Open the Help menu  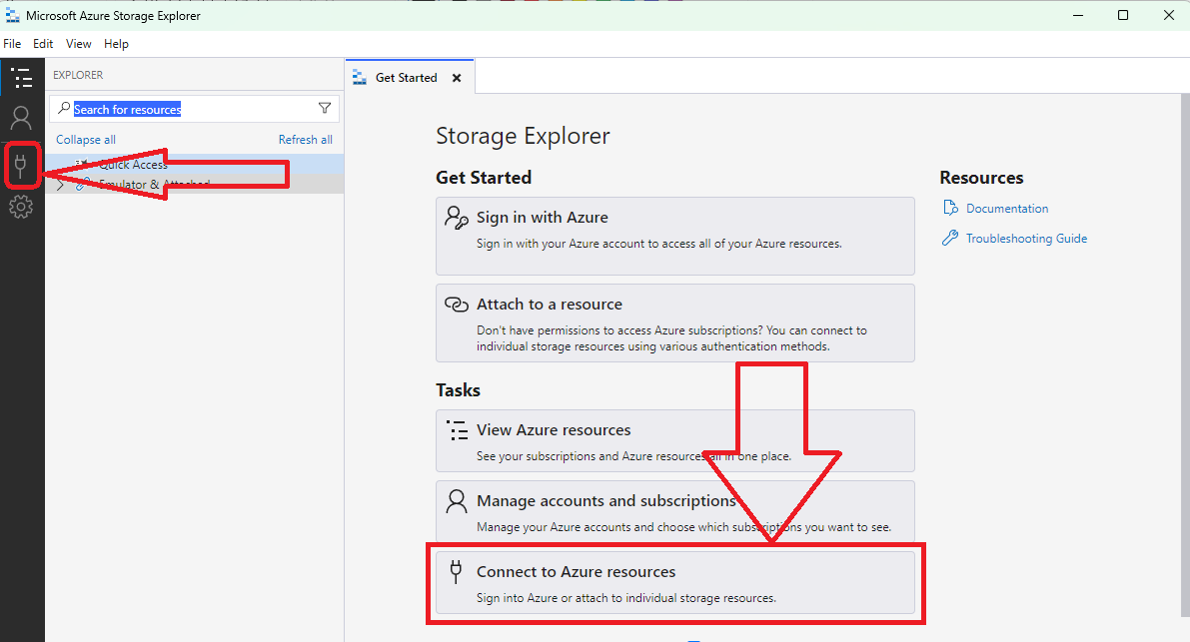tap(116, 44)
